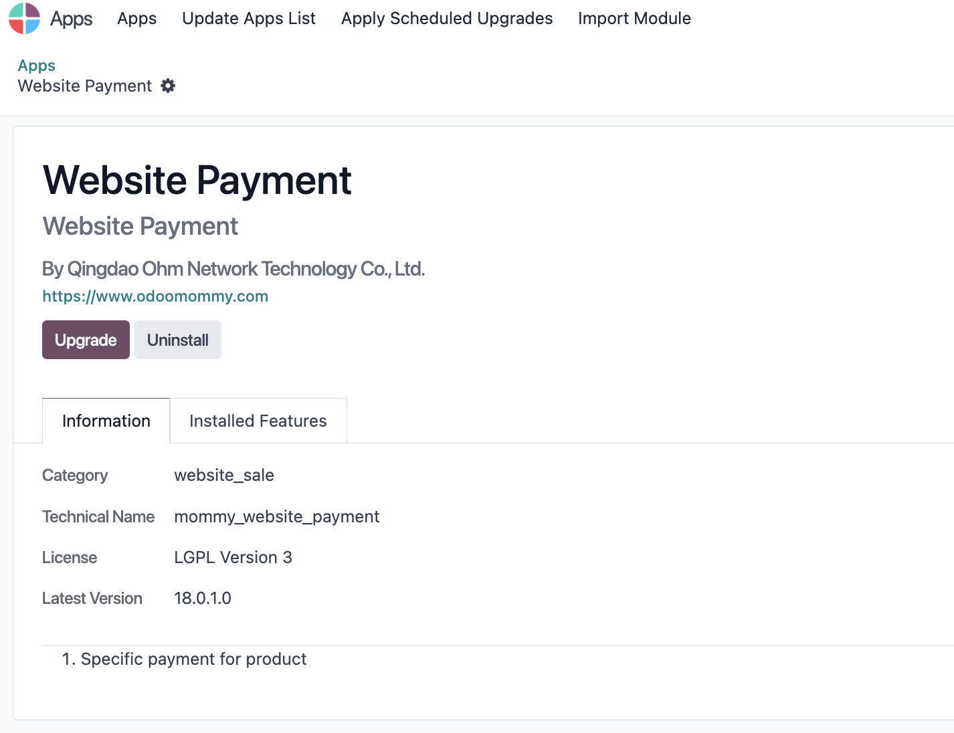Open the Odoo main apps menu icon
The width and height of the screenshot is (954, 733).
[24, 18]
